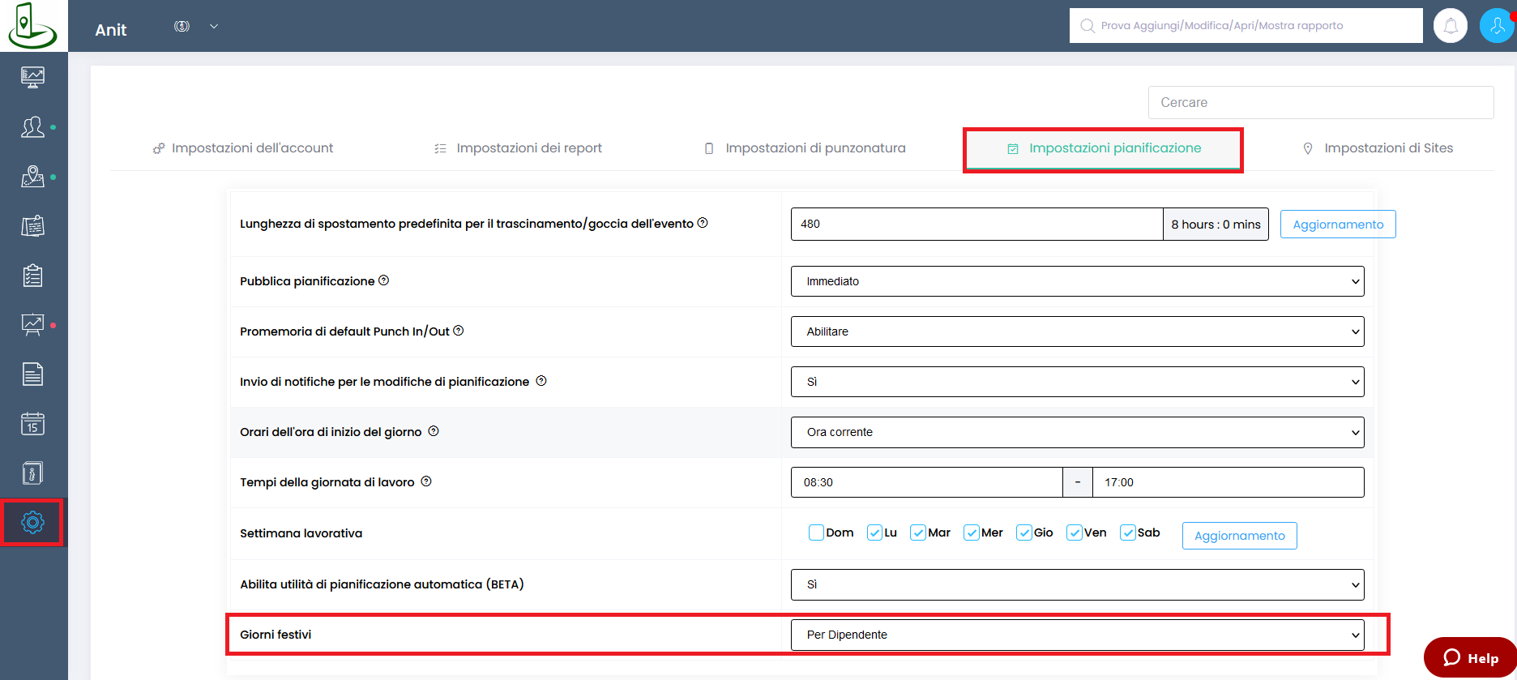Switch to Impostazioni dei report tab
The width and height of the screenshot is (1517, 680).
[x=519, y=148]
